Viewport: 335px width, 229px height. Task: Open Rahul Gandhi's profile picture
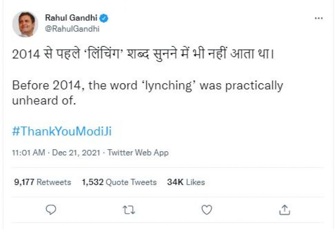coord(25,24)
